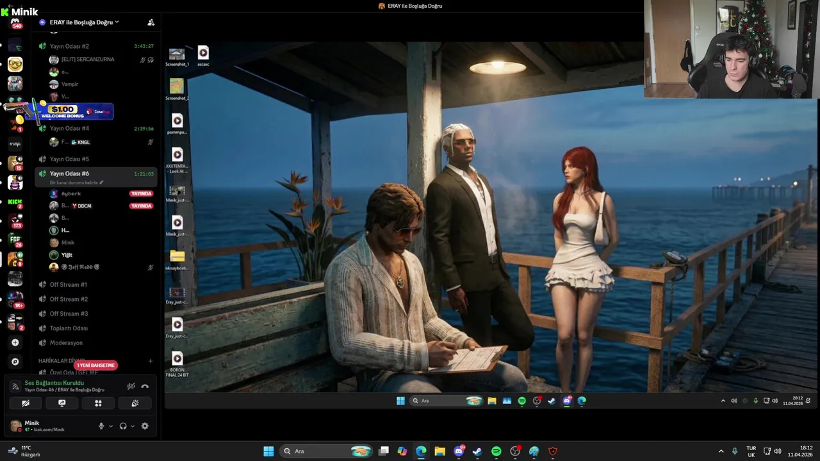Open Screenshot_1 file on streamed desktop
The image size is (820, 461).
(x=177, y=56)
